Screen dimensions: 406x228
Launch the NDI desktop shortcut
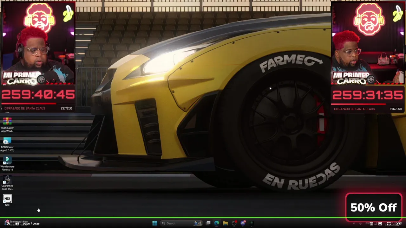(7, 200)
